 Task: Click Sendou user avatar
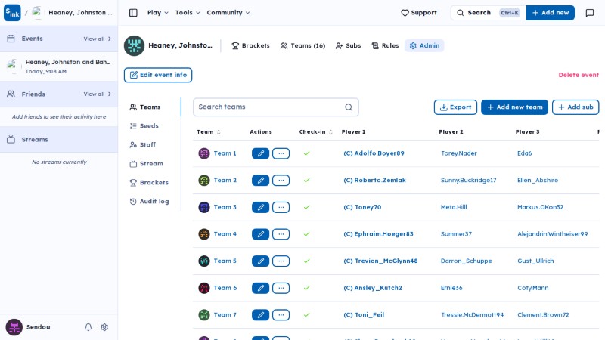[14, 327]
